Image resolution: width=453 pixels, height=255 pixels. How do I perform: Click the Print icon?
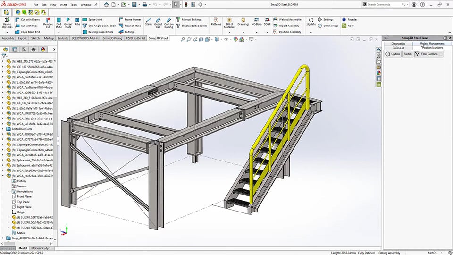pos(144,5)
